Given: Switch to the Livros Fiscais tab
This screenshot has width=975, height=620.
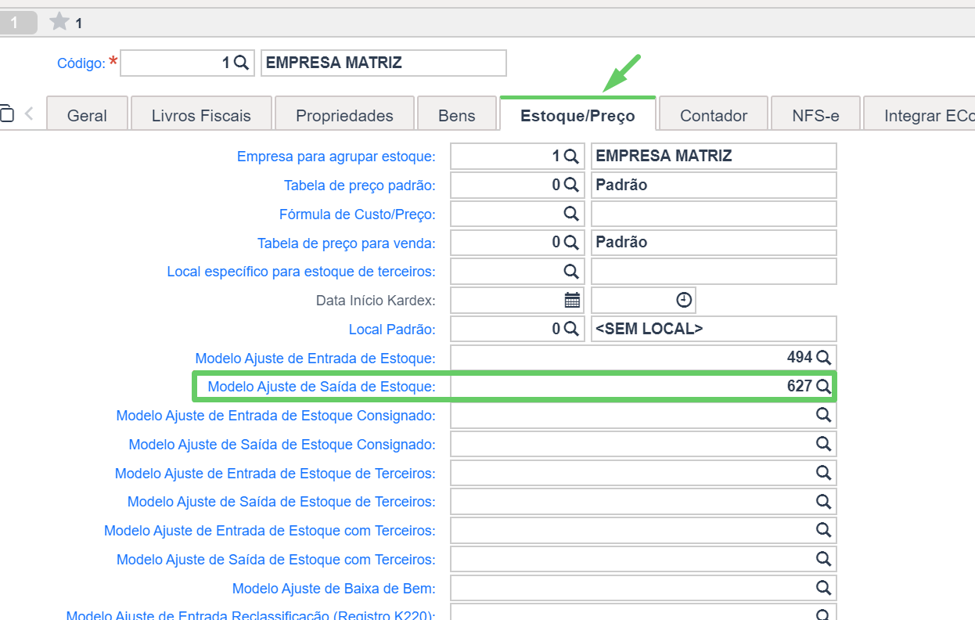Looking at the screenshot, I should click(x=201, y=115).
